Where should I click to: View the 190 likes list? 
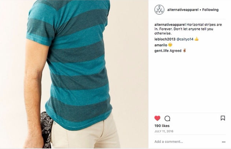(162, 126)
